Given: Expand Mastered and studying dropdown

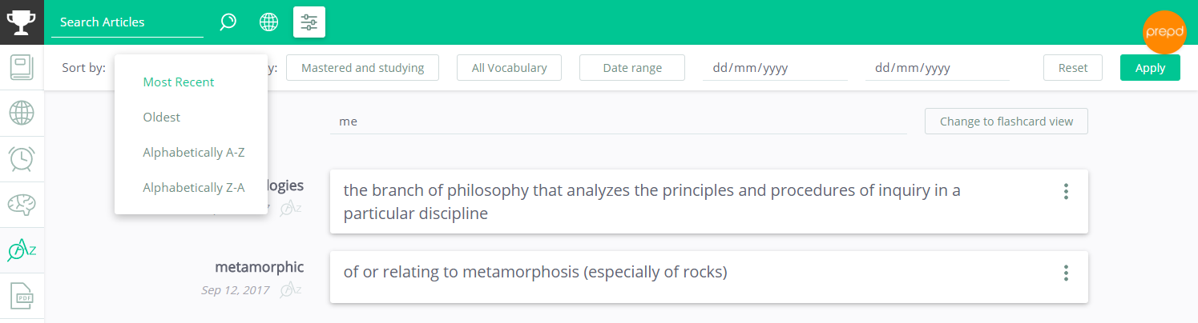Looking at the screenshot, I should click(363, 68).
